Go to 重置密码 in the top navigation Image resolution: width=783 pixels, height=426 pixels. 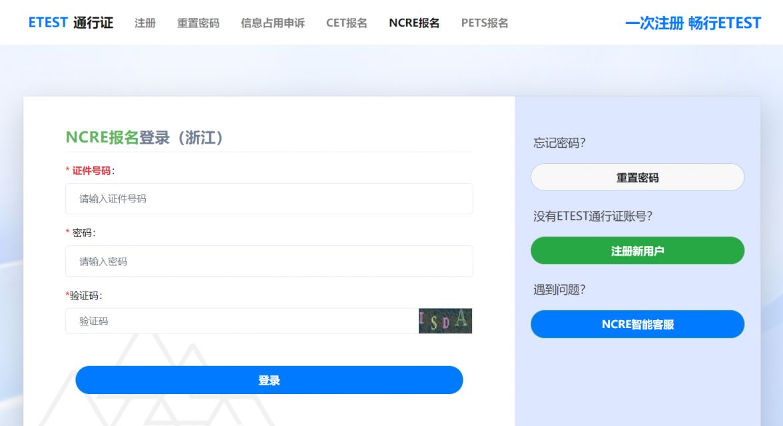click(198, 23)
